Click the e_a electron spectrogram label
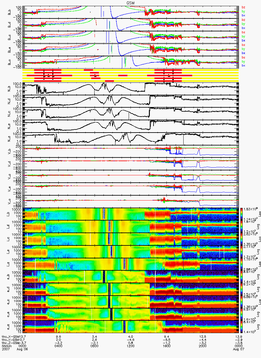Screen dimensions: 261x358 point(9,327)
